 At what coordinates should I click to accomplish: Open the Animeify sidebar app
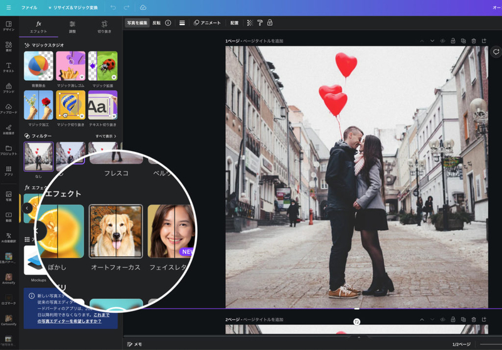point(9,278)
